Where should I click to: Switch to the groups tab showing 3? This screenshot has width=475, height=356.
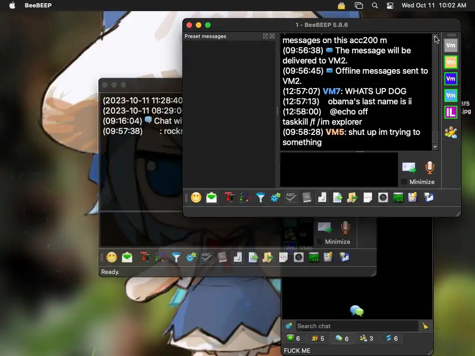(366, 338)
